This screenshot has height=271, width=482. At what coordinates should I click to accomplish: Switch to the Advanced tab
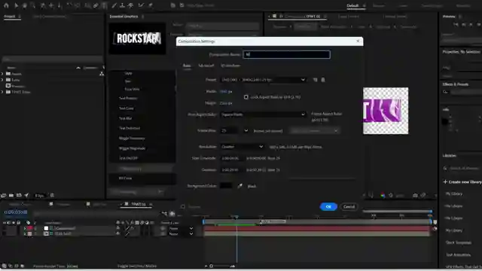tap(206, 65)
